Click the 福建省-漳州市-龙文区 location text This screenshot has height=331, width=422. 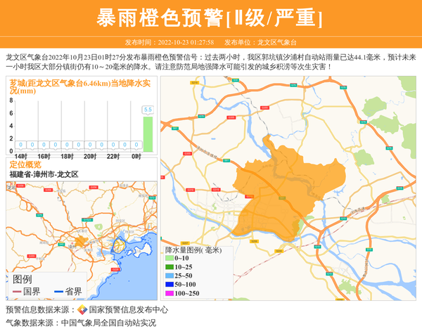[44, 174]
